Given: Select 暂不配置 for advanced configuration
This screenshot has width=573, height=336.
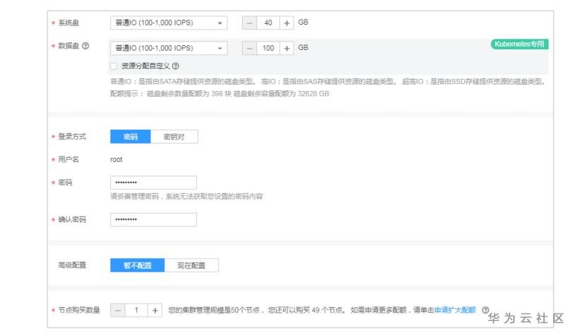Looking at the screenshot, I should pyautogui.click(x=138, y=266).
